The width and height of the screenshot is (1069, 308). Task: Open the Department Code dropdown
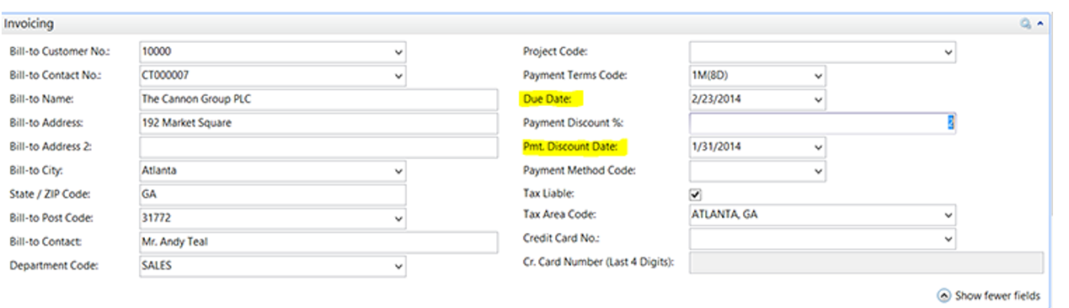[x=398, y=267]
